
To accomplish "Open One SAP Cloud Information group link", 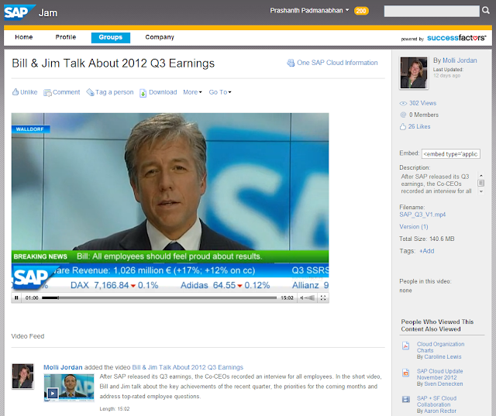I will (x=337, y=63).
